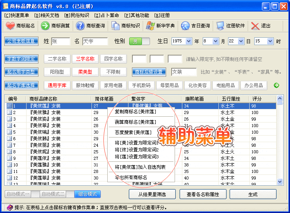Choose the 不限制 character type
This screenshot has height=213, width=290.
(113, 72)
